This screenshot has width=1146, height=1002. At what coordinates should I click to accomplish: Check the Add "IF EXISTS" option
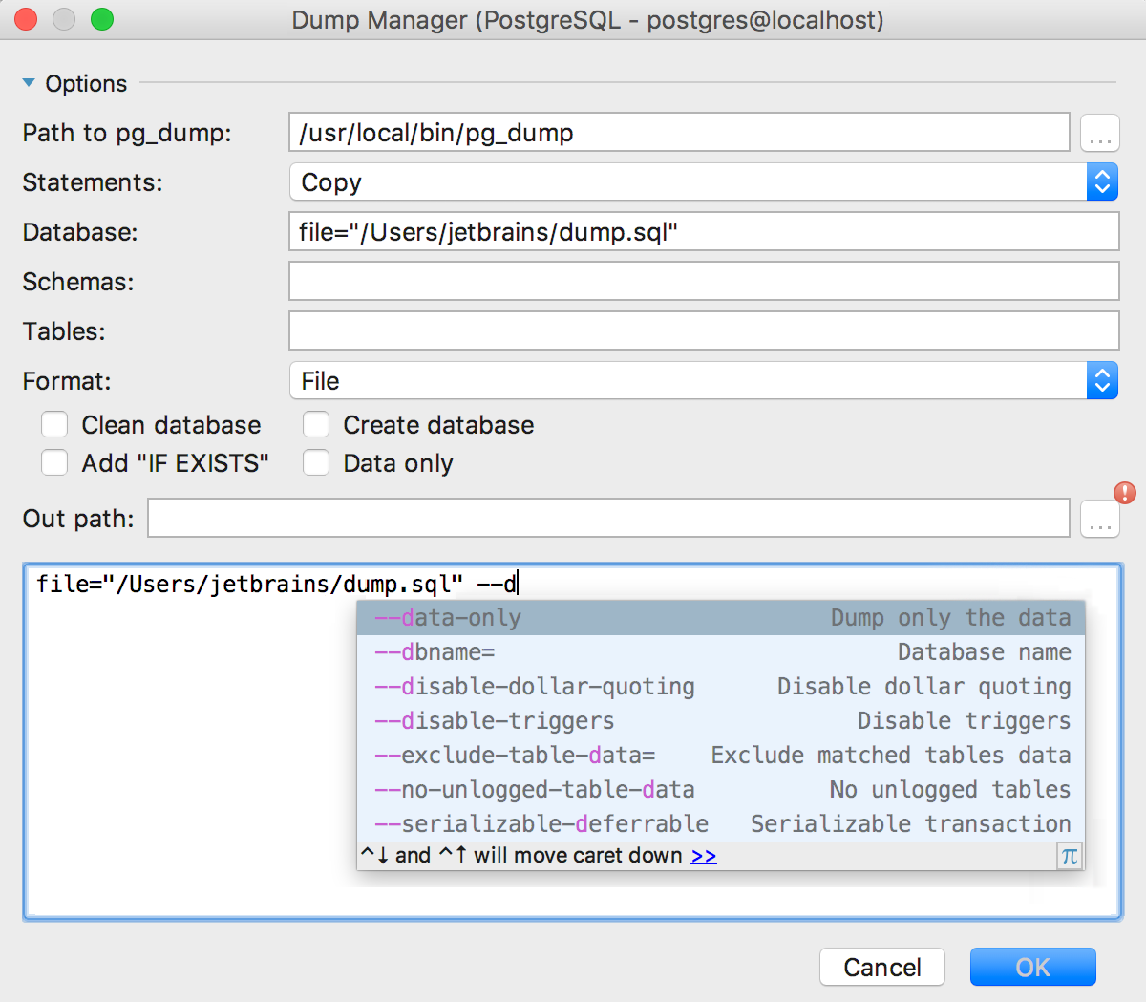click(x=55, y=463)
